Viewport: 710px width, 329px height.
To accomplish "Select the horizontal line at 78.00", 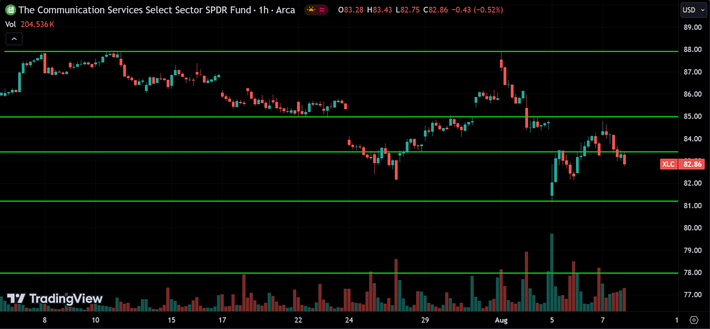I will click(x=338, y=273).
